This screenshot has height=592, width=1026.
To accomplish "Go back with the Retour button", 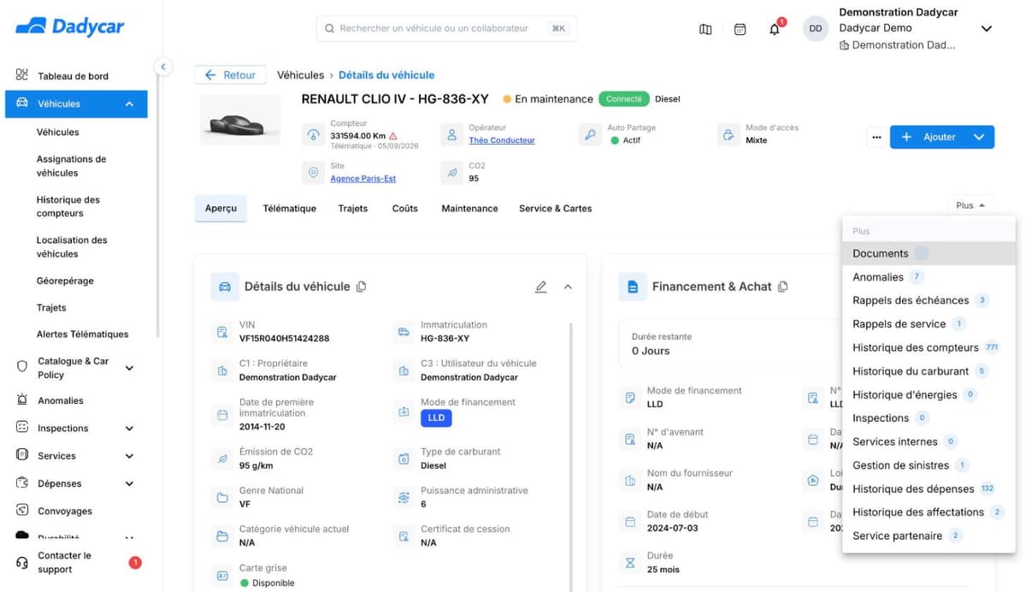I will (x=230, y=75).
